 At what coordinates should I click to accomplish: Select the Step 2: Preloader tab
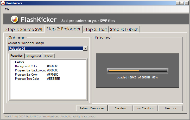tap(63, 29)
